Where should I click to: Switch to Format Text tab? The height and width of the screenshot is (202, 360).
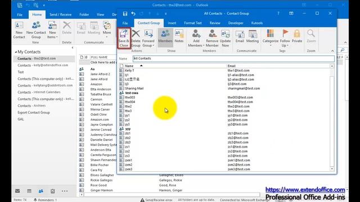point(192,23)
